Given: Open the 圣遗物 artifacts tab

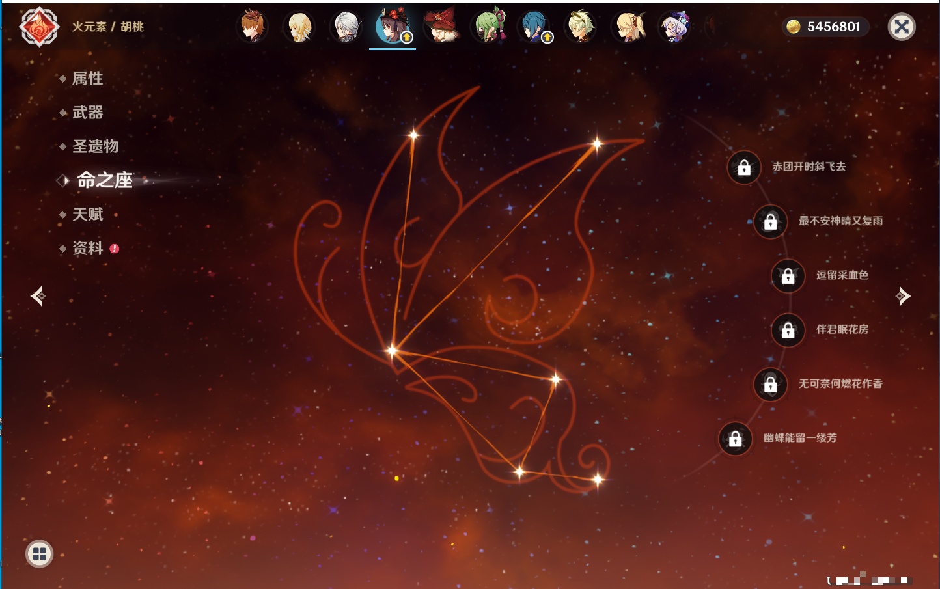Looking at the screenshot, I should (x=95, y=146).
